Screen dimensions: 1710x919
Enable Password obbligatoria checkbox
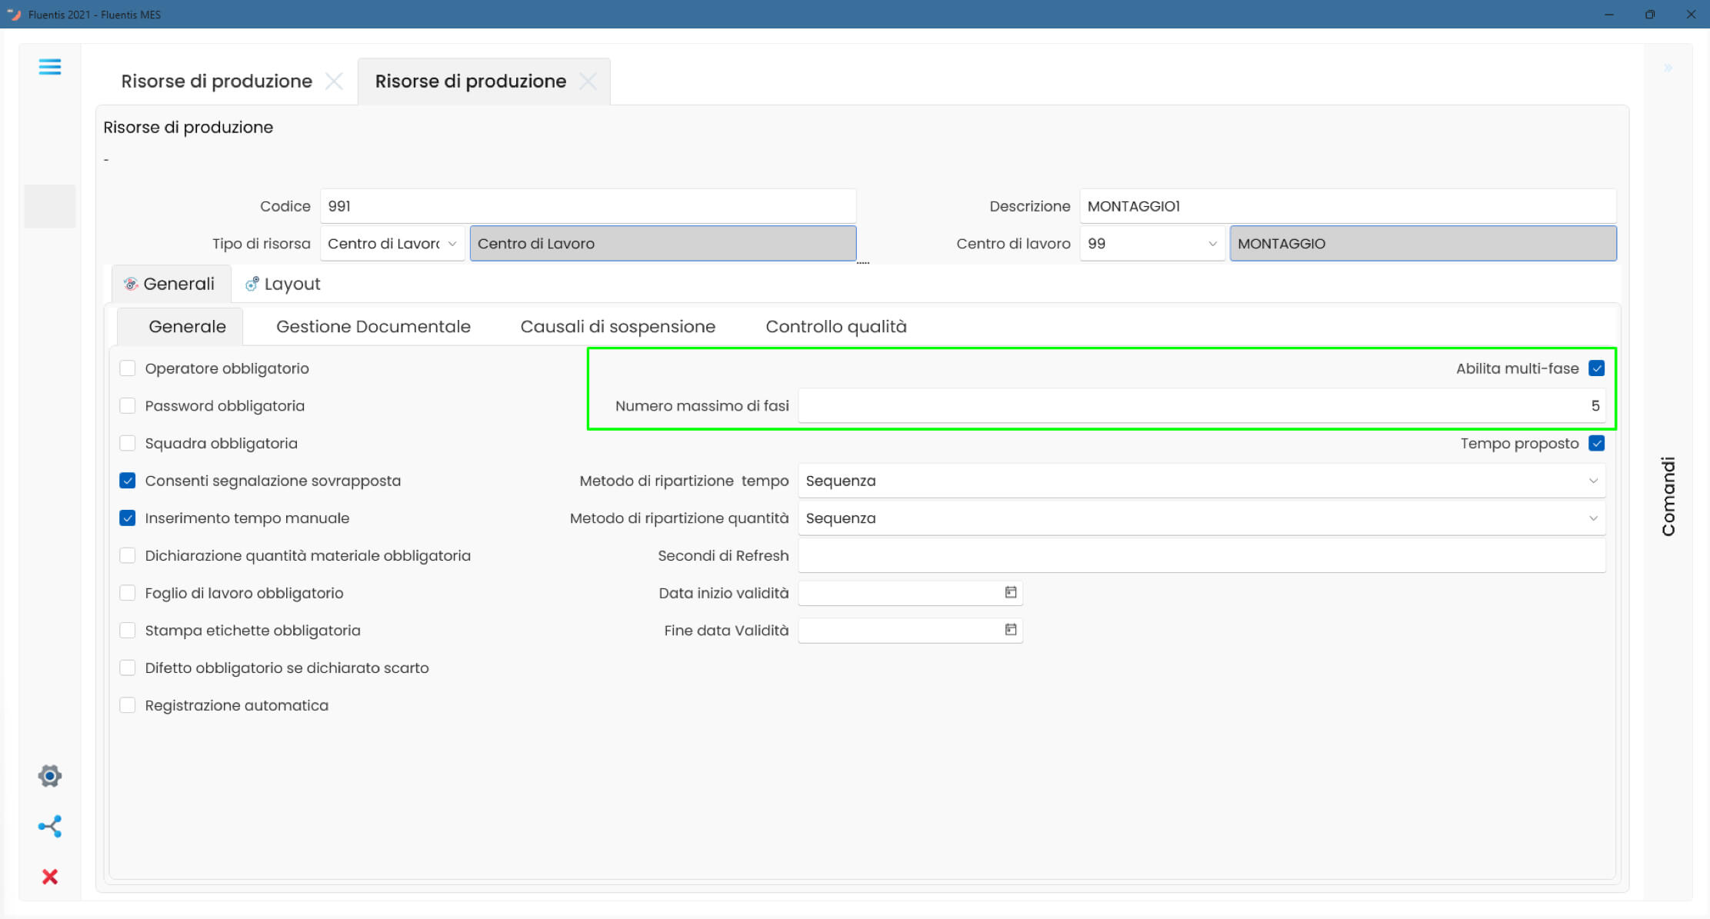[128, 406]
